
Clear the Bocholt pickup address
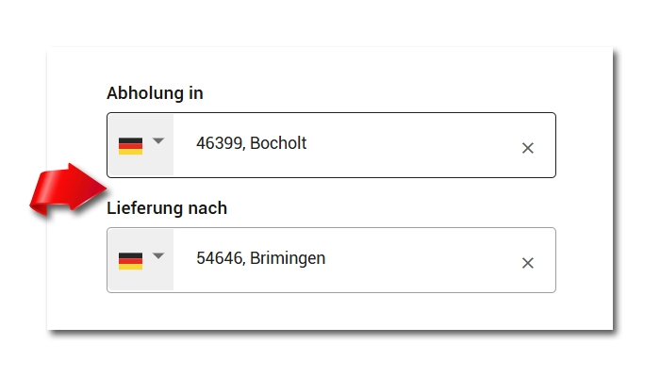point(528,148)
